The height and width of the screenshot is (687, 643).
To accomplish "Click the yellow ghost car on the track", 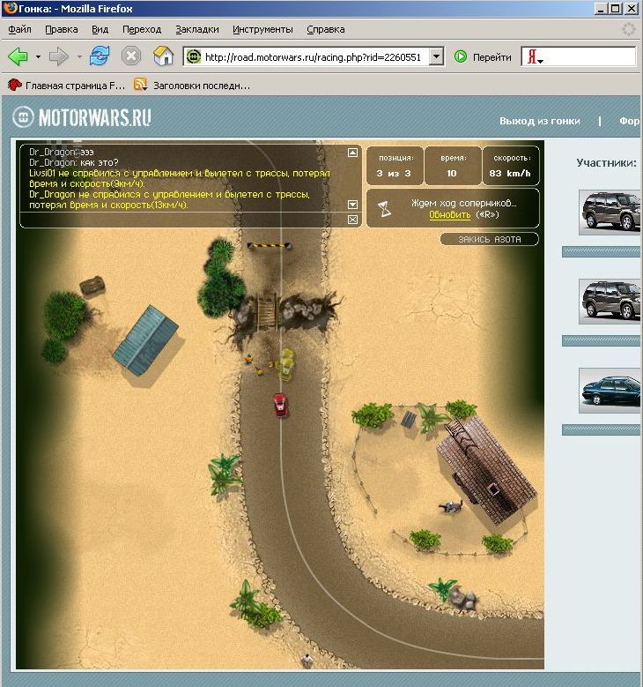I will [285, 363].
